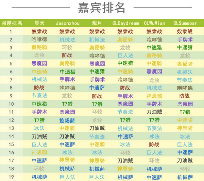The image size is (204, 181).
Task: Click 刀油贼 in Jasonzhou's rank 14 row
Action: pyautogui.click(x=67, y=136)
